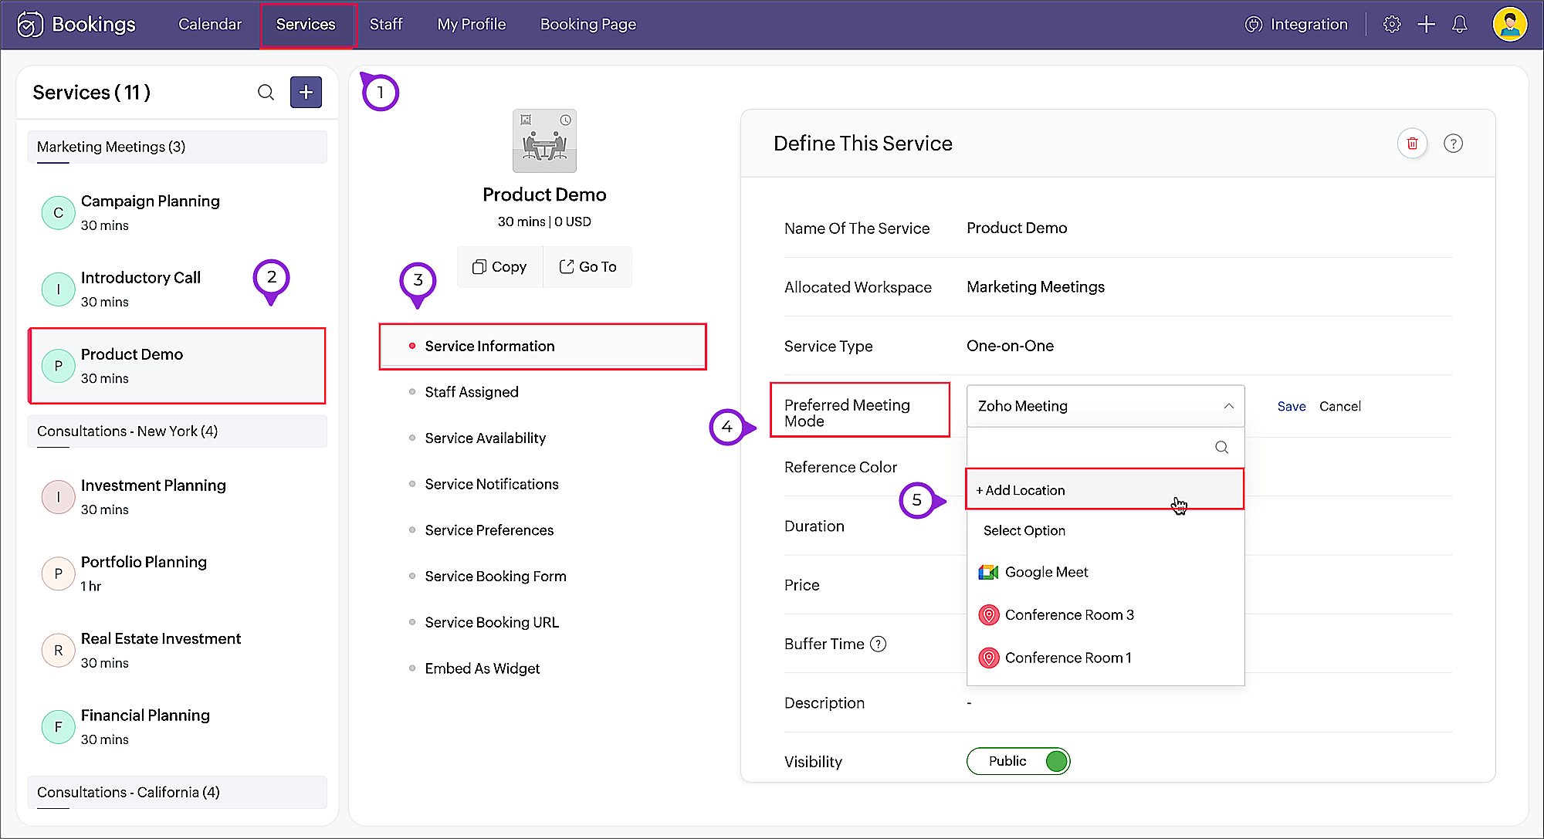Viewport: 1544px width, 839px height.
Task: Open help question mark icon
Action: tap(1453, 144)
